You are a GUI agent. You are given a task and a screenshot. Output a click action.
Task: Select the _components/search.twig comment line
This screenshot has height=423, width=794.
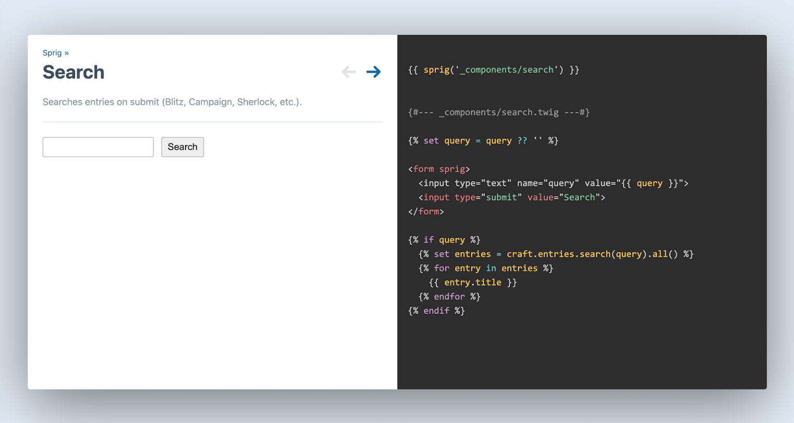(499, 112)
